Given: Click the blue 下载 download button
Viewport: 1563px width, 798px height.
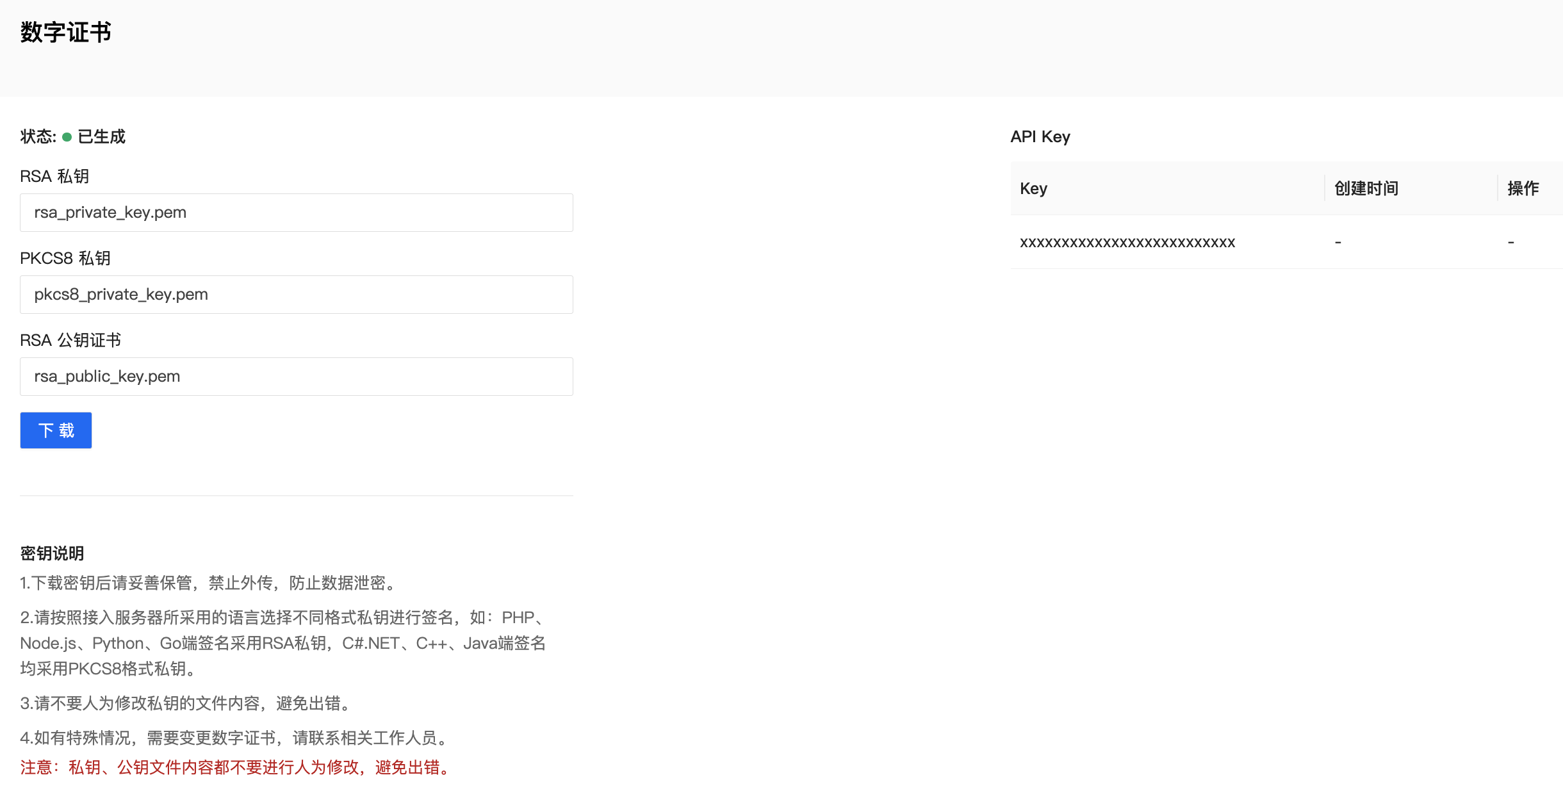Looking at the screenshot, I should [56, 430].
